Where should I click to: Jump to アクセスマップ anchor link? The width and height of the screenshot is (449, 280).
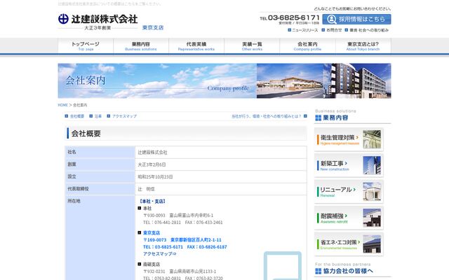(x=124, y=116)
